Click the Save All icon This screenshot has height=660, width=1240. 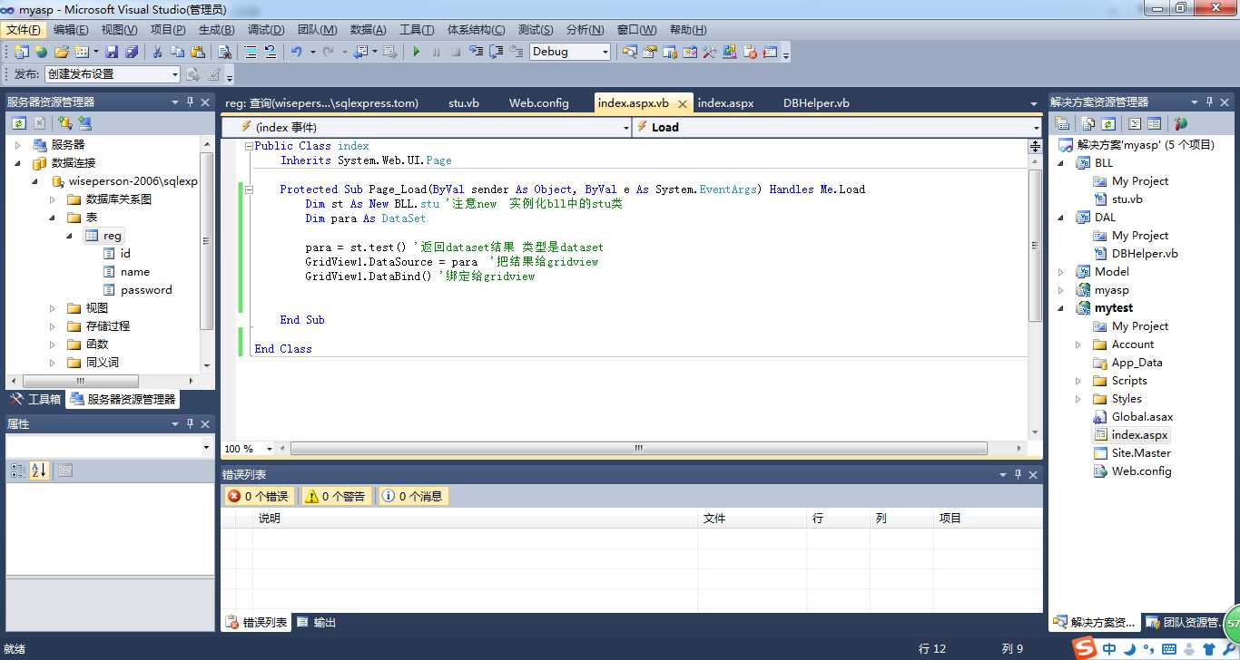coord(132,52)
